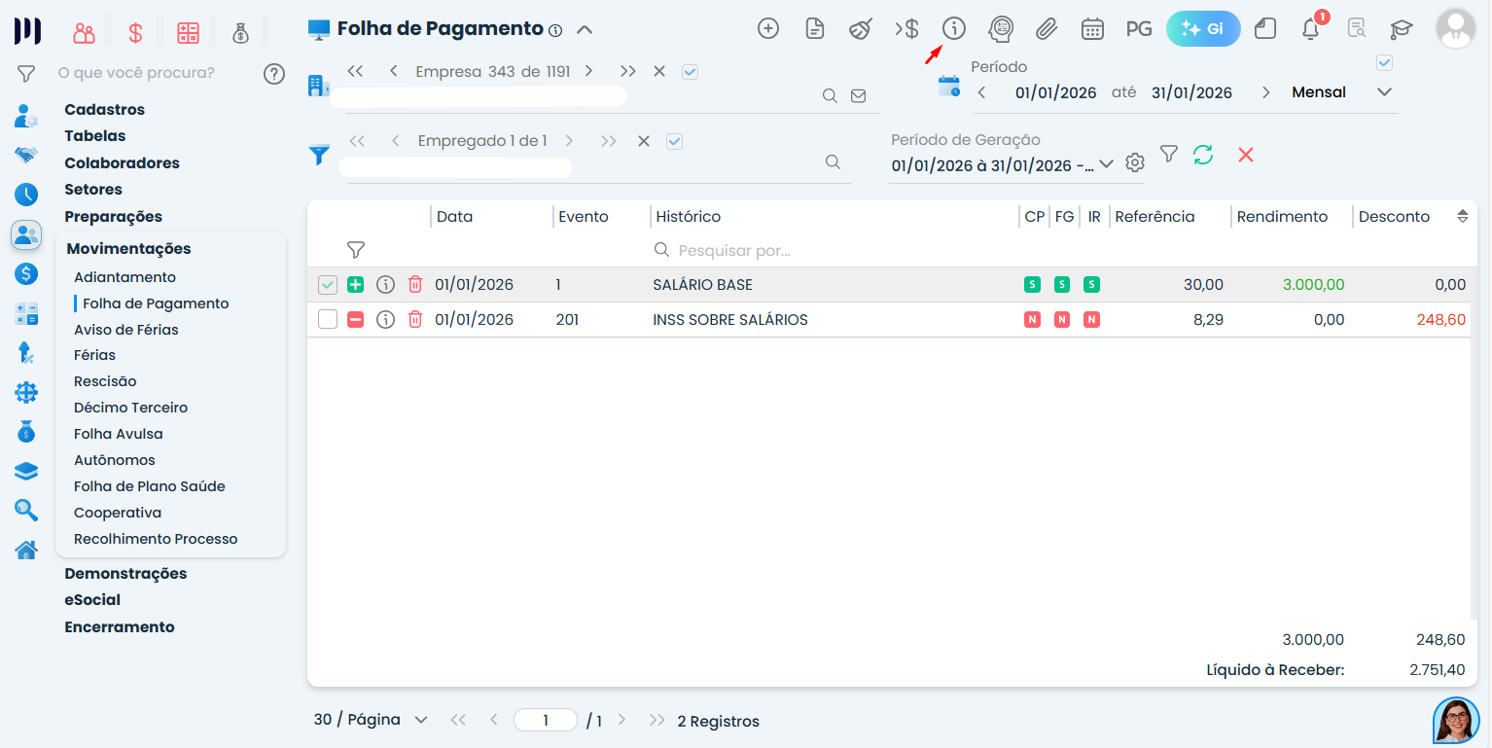The height and width of the screenshot is (748, 1492).
Task: Open the notifications bell with badge 1
Action: click(1309, 29)
